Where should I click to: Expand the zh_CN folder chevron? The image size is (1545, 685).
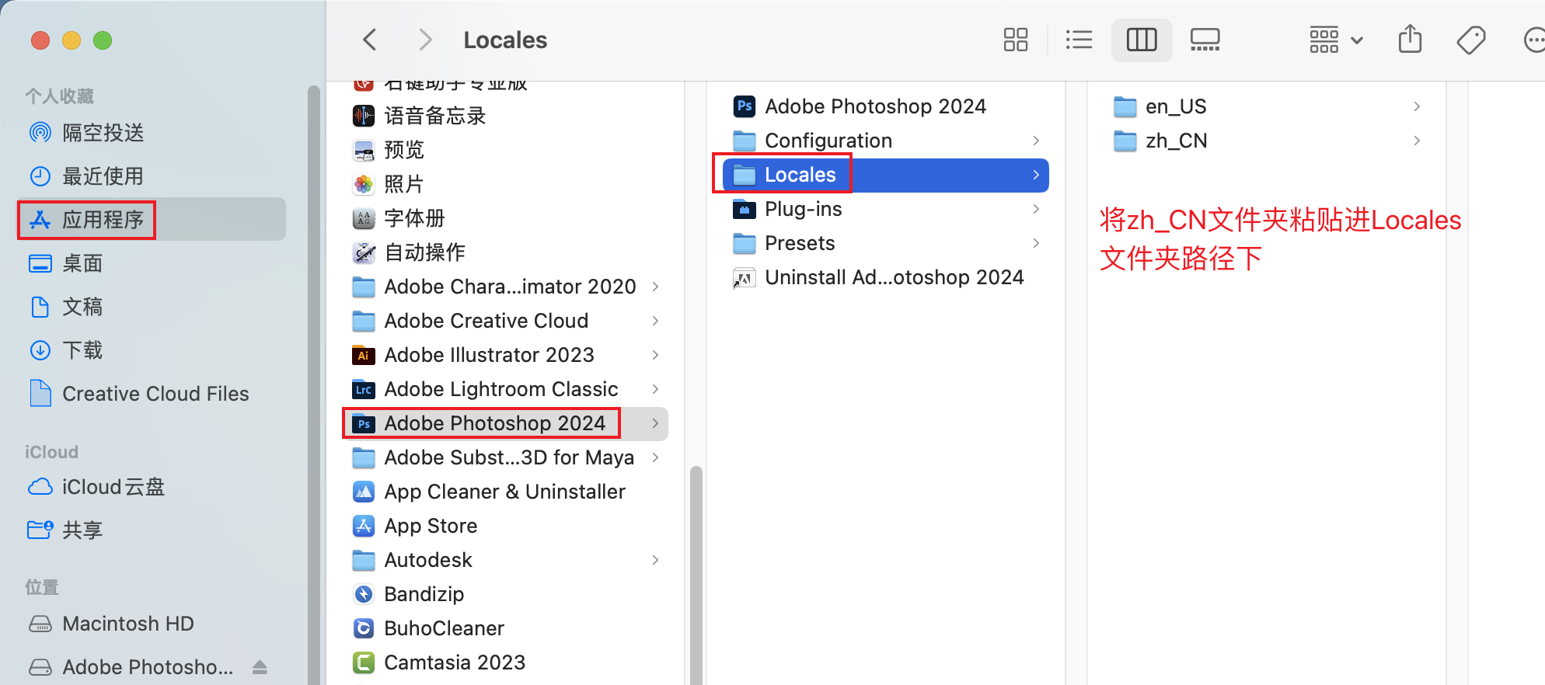[1417, 141]
